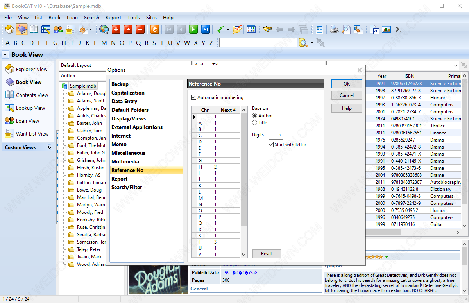Open the Report menu
469x303 pixels.
(113, 17)
